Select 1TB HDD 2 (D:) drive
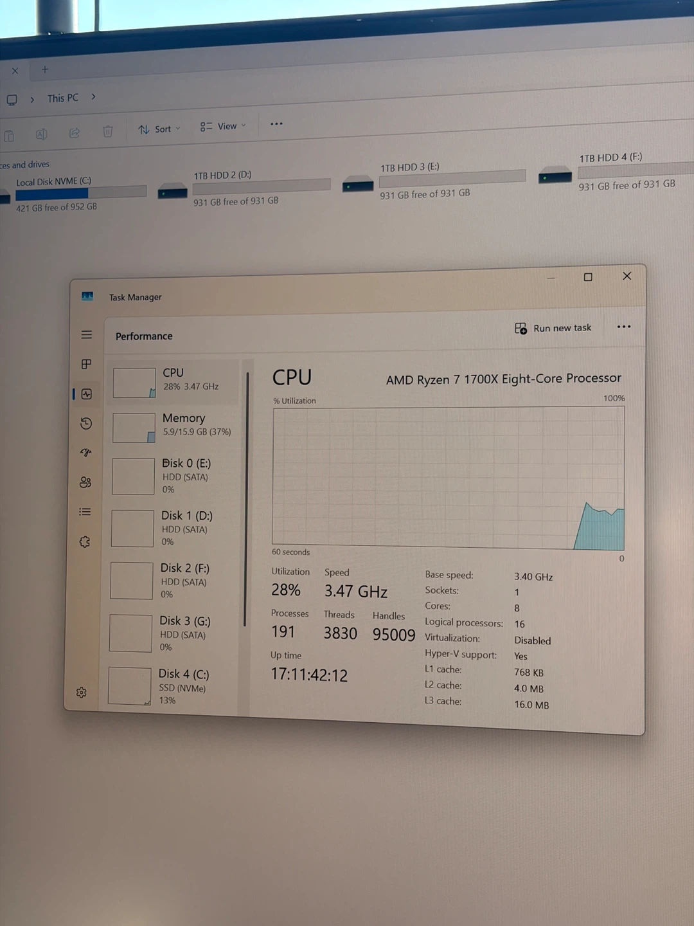This screenshot has height=926, width=694. 245,187
